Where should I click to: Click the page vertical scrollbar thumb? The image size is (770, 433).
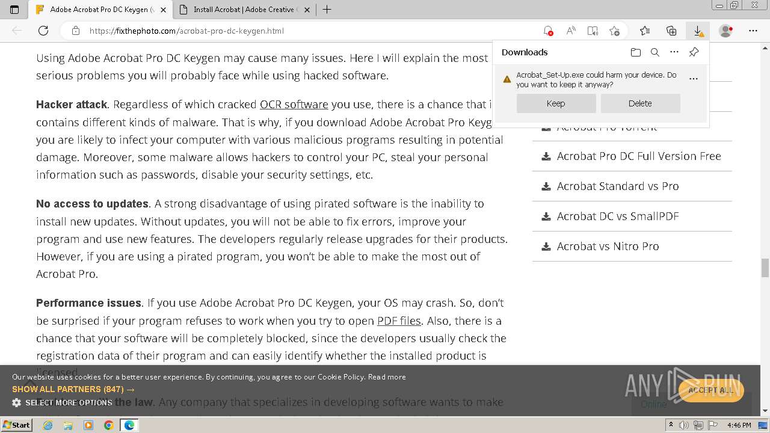765,268
